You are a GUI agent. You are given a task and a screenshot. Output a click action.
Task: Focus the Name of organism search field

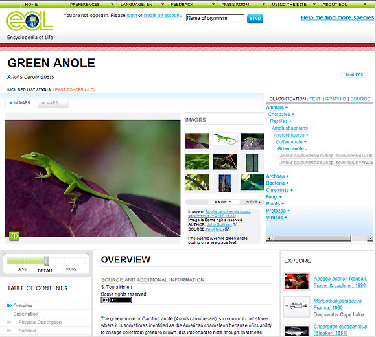[x=215, y=18]
